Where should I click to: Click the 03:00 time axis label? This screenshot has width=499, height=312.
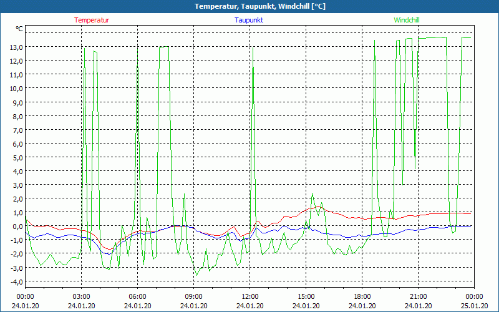[82, 297]
